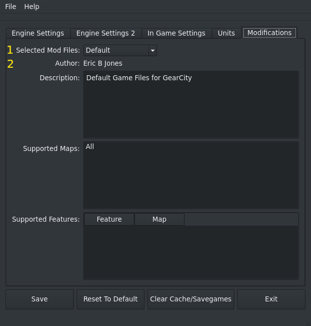The width and height of the screenshot is (311, 326).
Task: Click the Modifications tab
Action: click(269, 33)
